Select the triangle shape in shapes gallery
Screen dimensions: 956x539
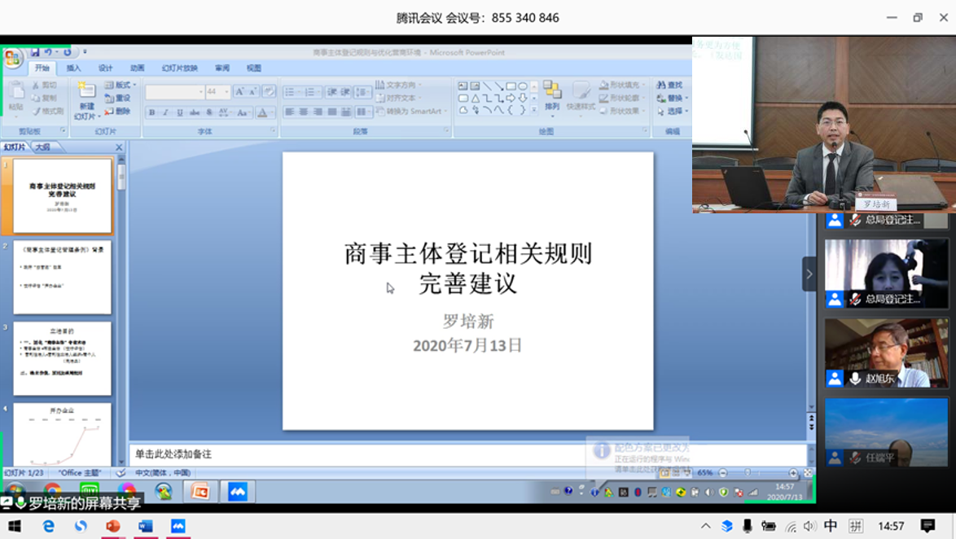tap(475, 99)
